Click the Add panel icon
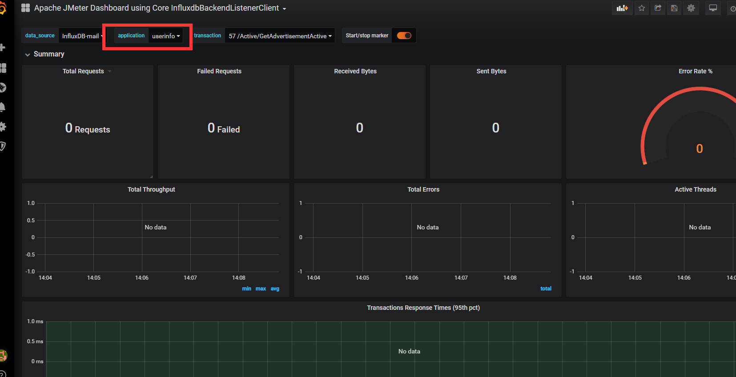Image resolution: width=736 pixels, height=377 pixels. [x=622, y=8]
